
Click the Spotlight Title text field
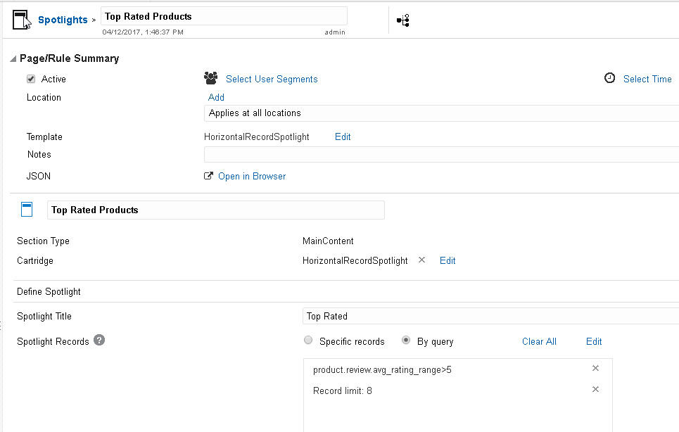click(x=490, y=316)
